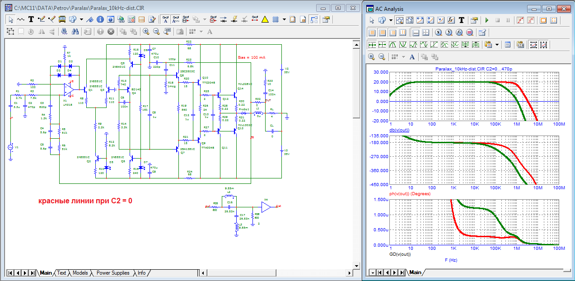Click the wire drawing tool
575x281 pixels.
42,19
